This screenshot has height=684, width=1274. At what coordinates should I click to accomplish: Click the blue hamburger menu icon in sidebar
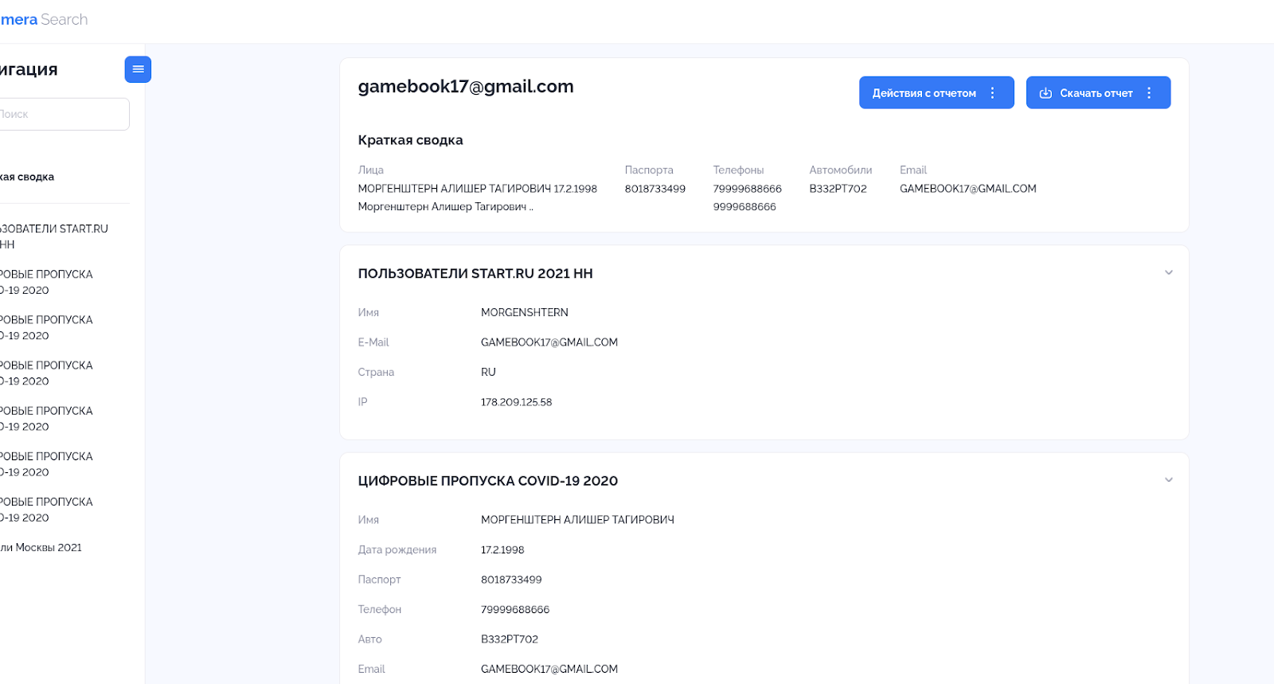pos(138,69)
